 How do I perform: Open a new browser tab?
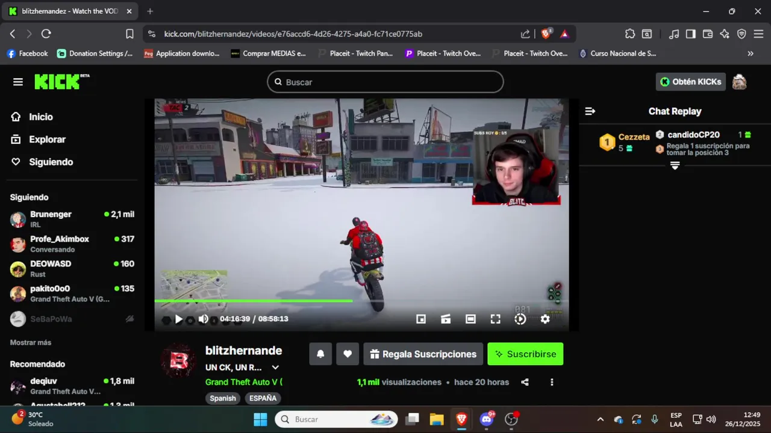[x=150, y=11]
